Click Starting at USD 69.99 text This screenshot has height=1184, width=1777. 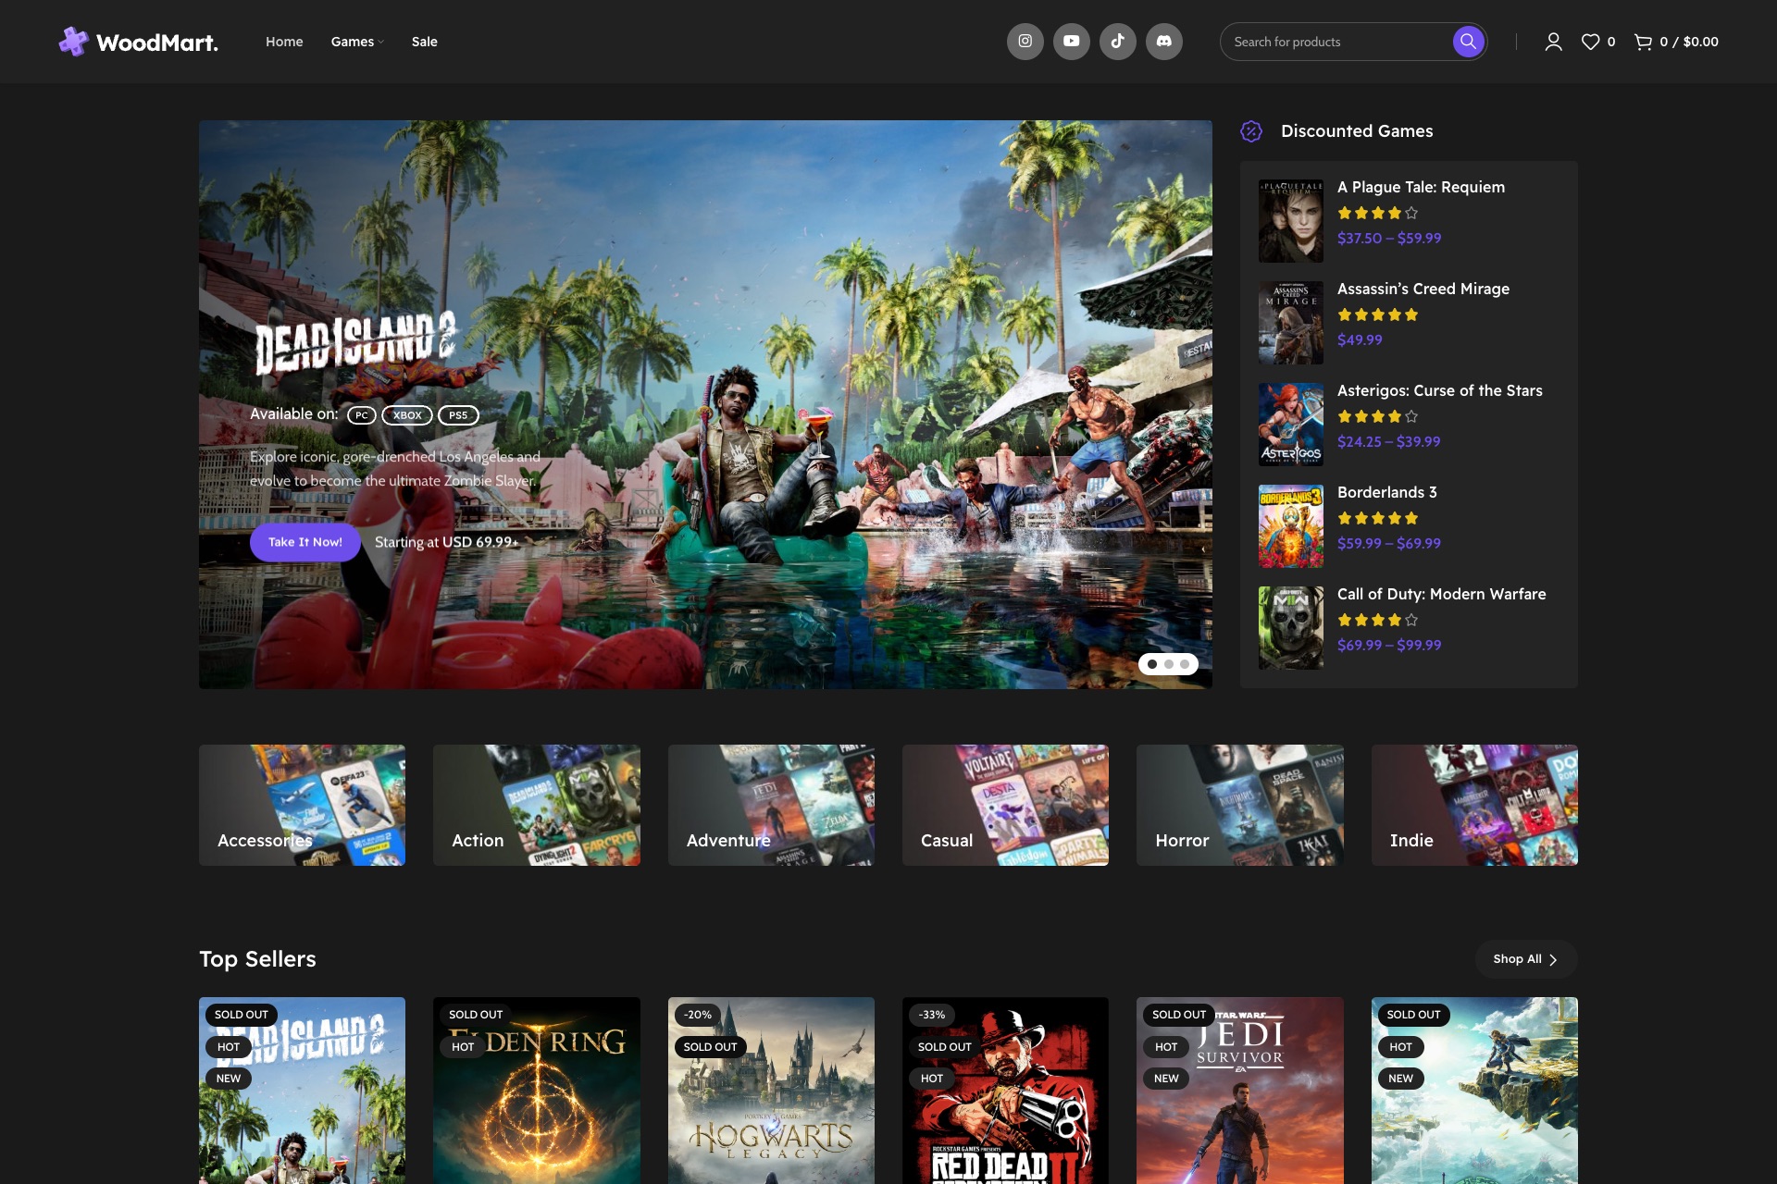coord(446,542)
